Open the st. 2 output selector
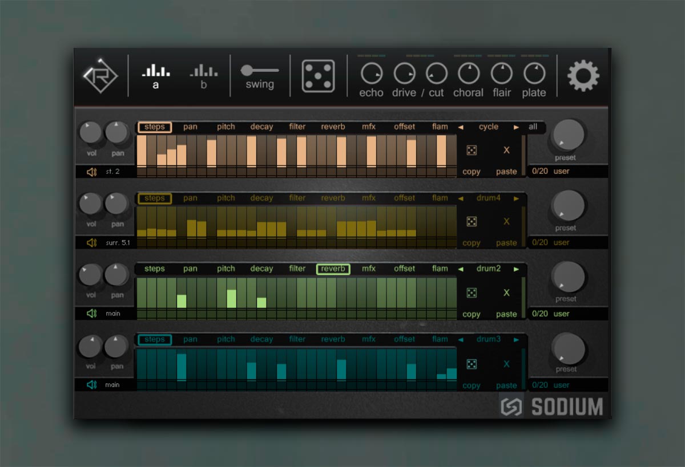Viewport: 685px width, 467px height. click(112, 171)
